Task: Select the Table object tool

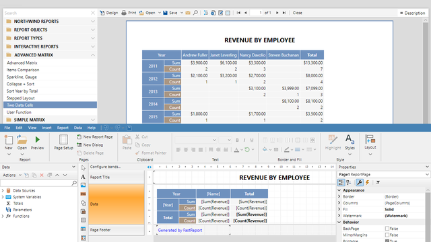Action: 84,229
